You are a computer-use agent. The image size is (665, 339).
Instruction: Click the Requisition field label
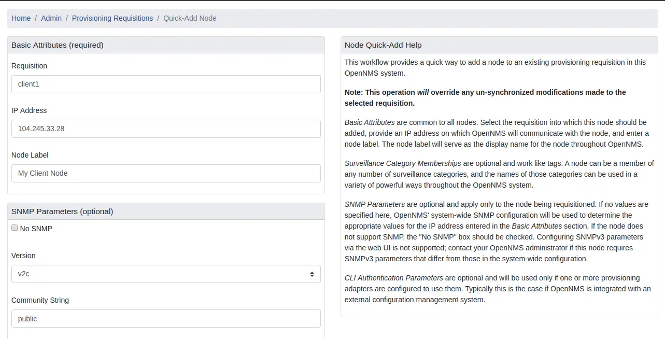tap(29, 66)
